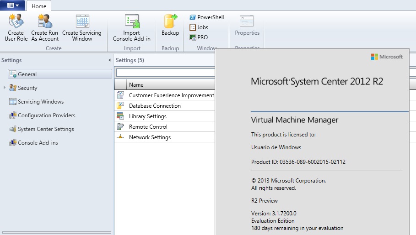This screenshot has width=416, height=235.
Task: Click the Import Console Add-in icon
Action: (132, 21)
